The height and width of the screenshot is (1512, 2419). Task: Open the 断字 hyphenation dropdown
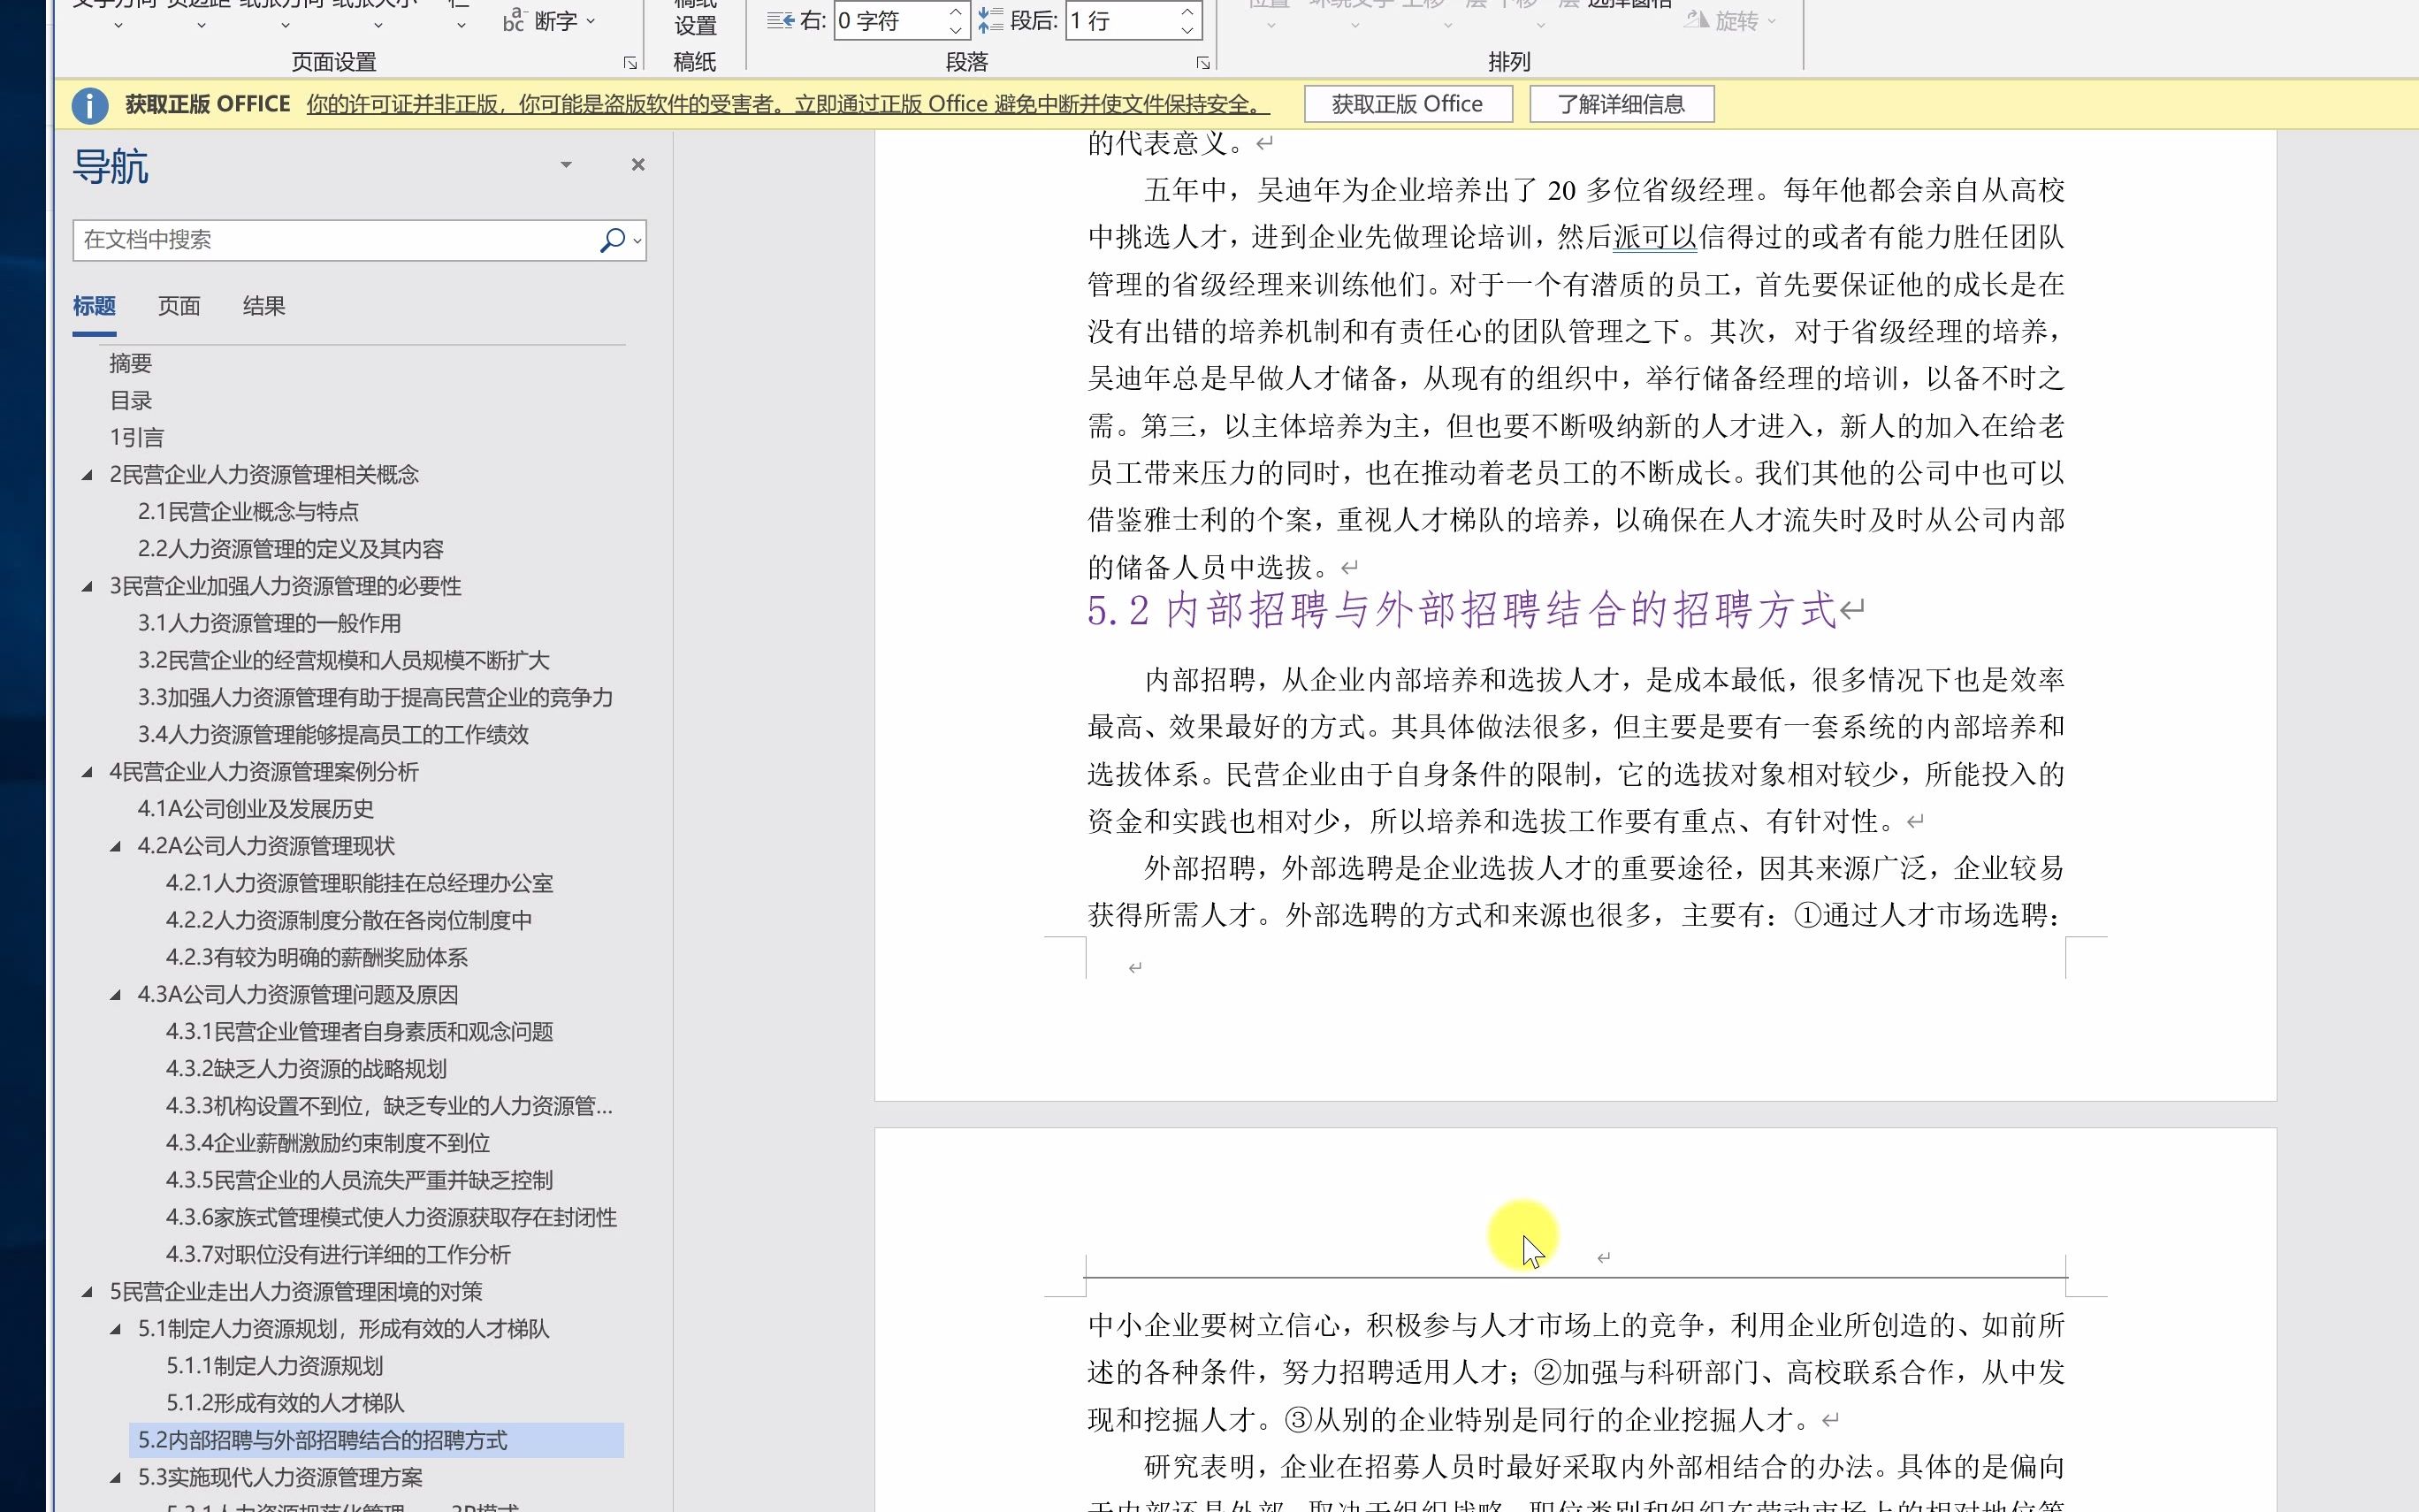[x=550, y=21]
